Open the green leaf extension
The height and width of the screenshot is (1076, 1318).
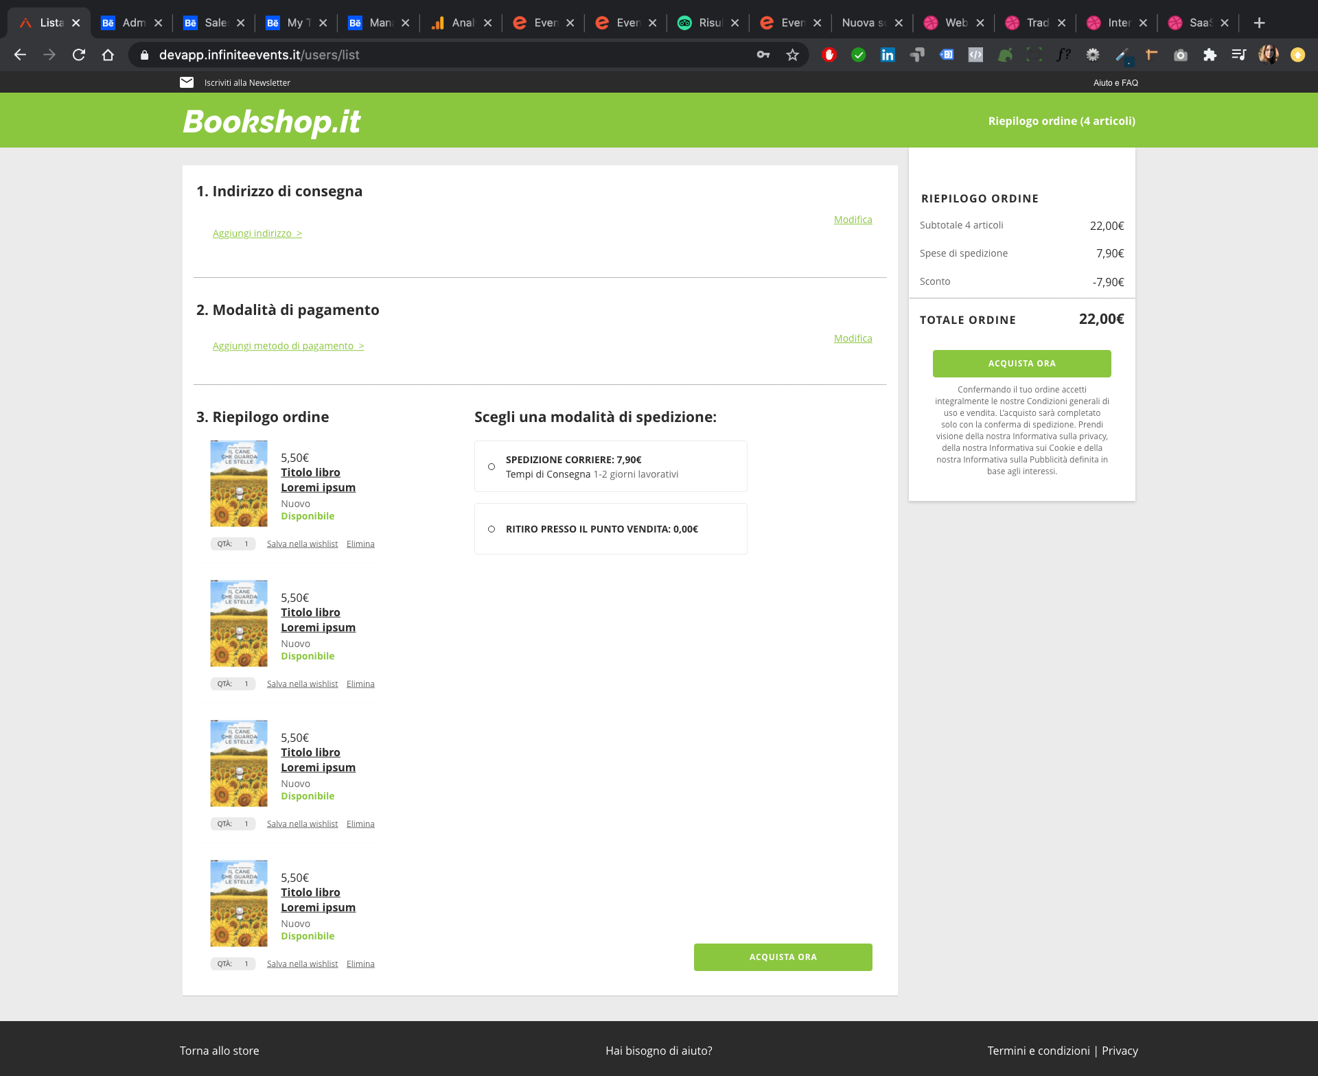pos(1005,55)
